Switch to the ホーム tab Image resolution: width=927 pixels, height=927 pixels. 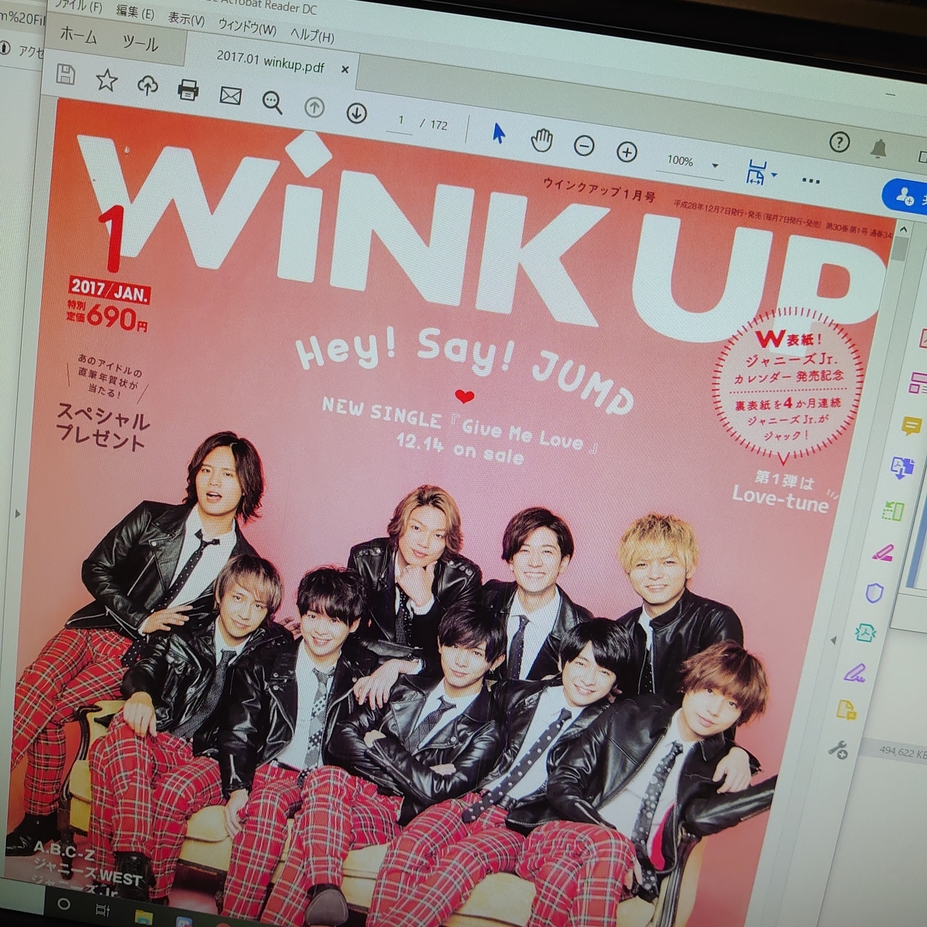pyautogui.click(x=77, y=35)
